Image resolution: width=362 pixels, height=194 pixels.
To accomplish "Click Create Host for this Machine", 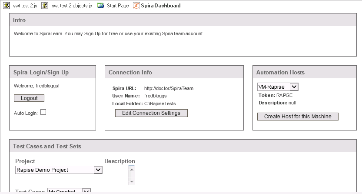I will [x=298, y=117].
